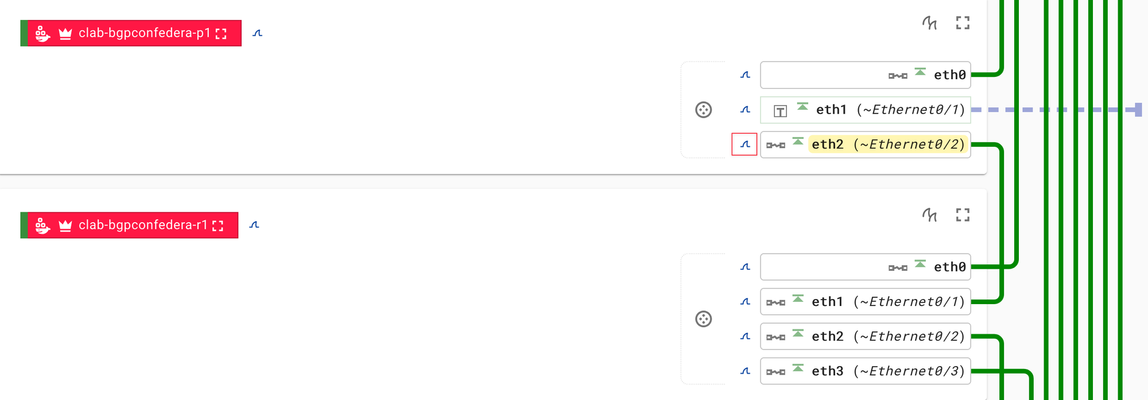Click wireshark icon next to clab-bgpconfedera-p1 label

click(257, 33)
